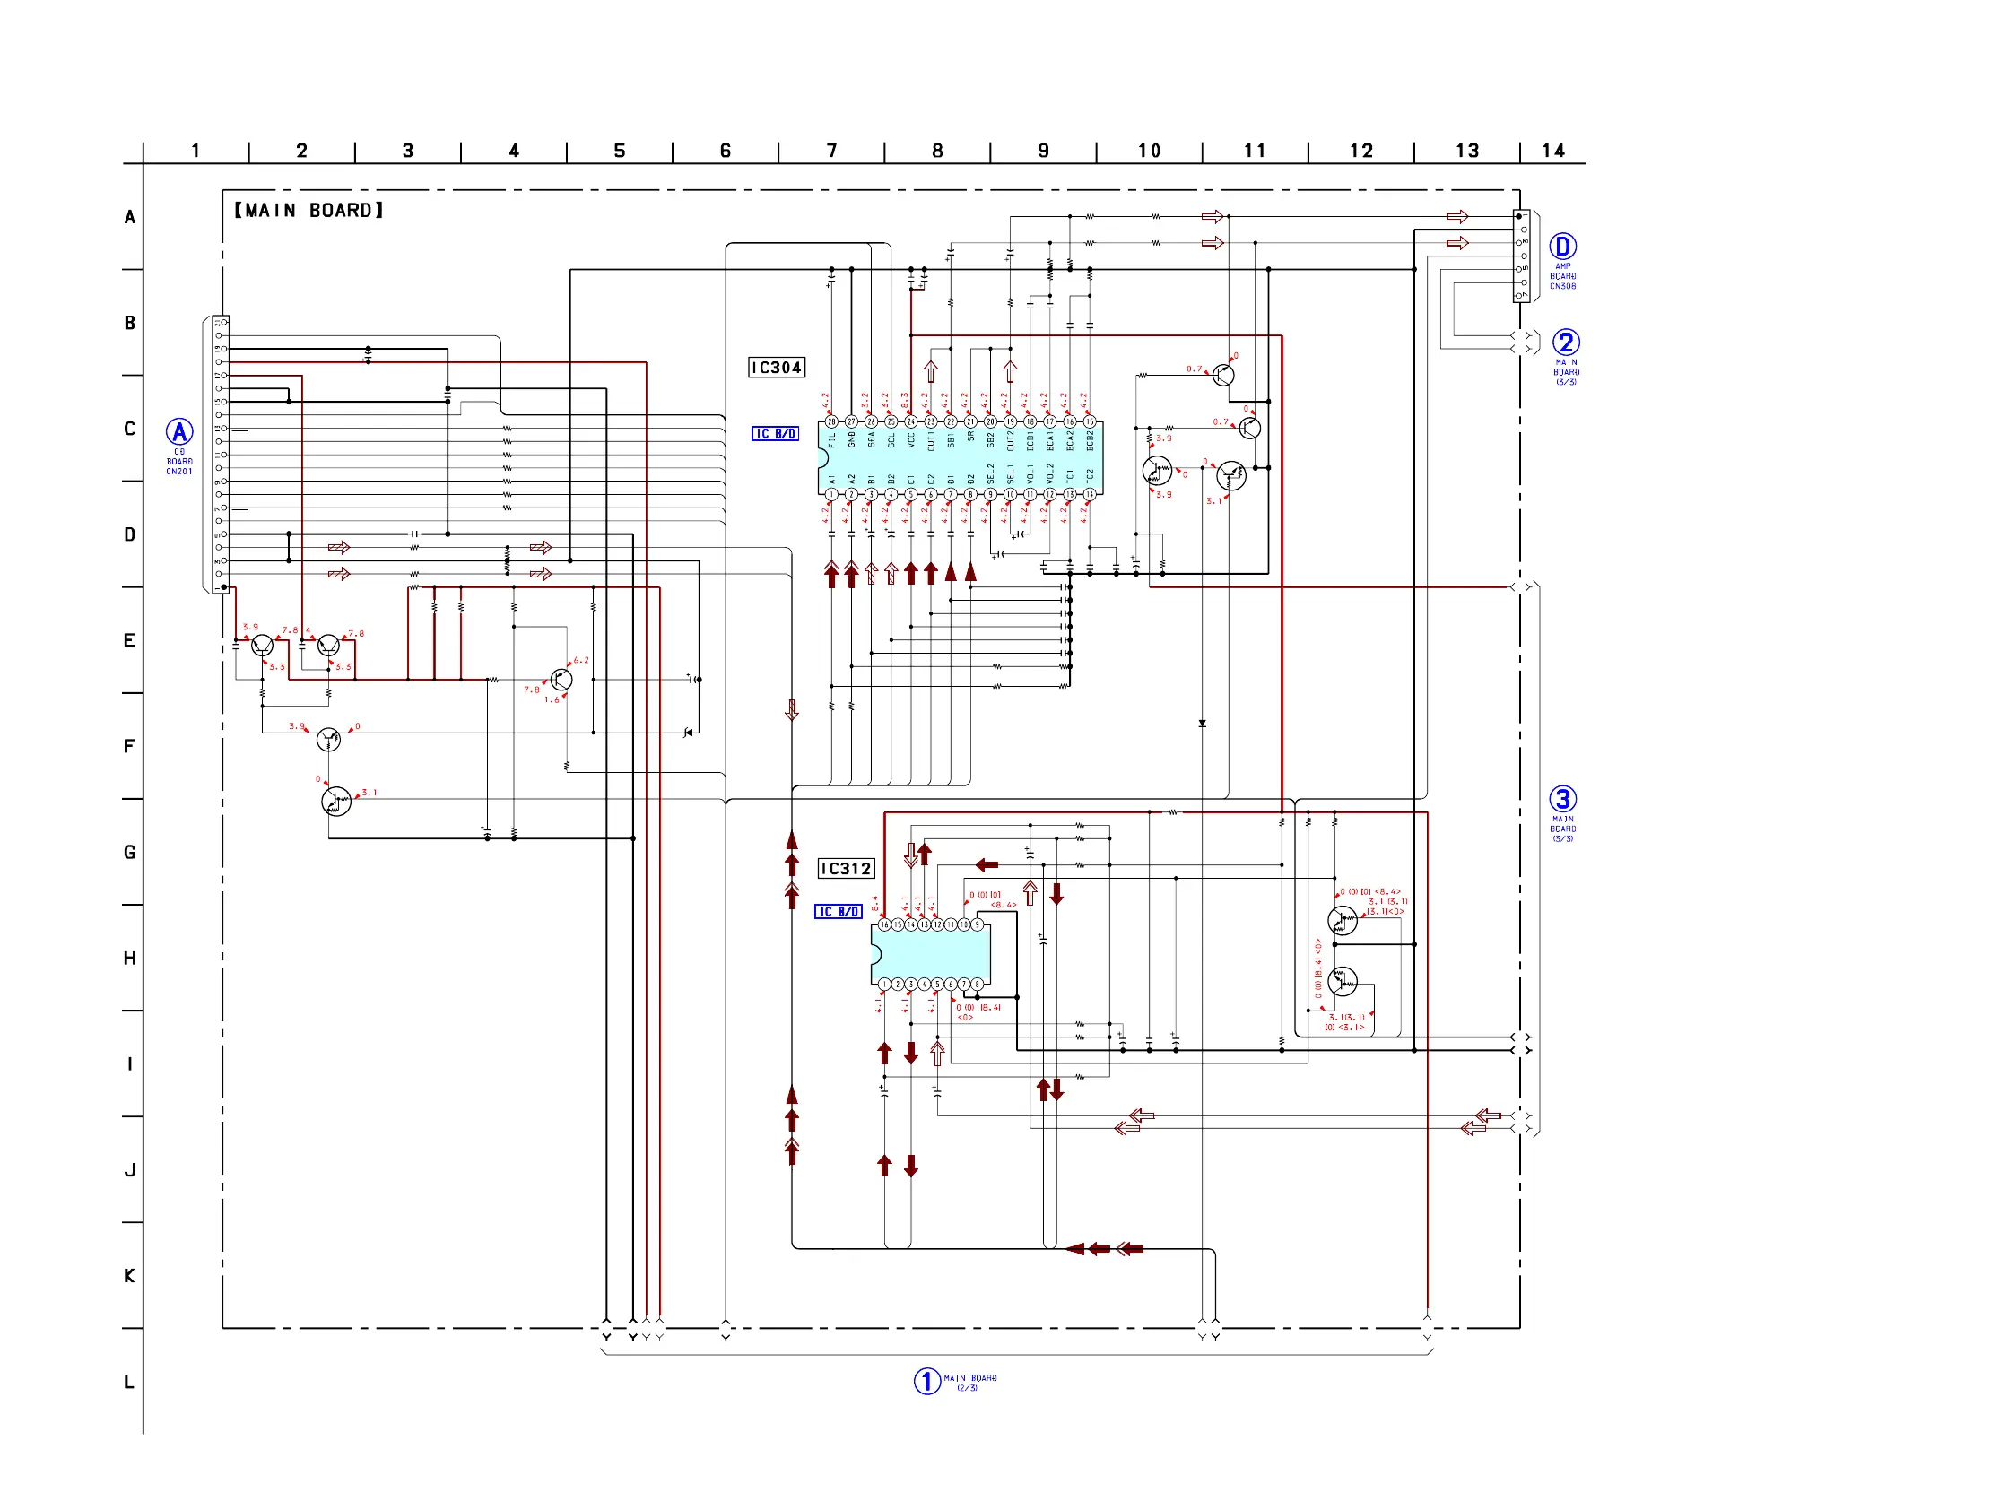Click pin 24 VCC on IC304
The width and height of the screenshot is (2008, 1510).
910,422
